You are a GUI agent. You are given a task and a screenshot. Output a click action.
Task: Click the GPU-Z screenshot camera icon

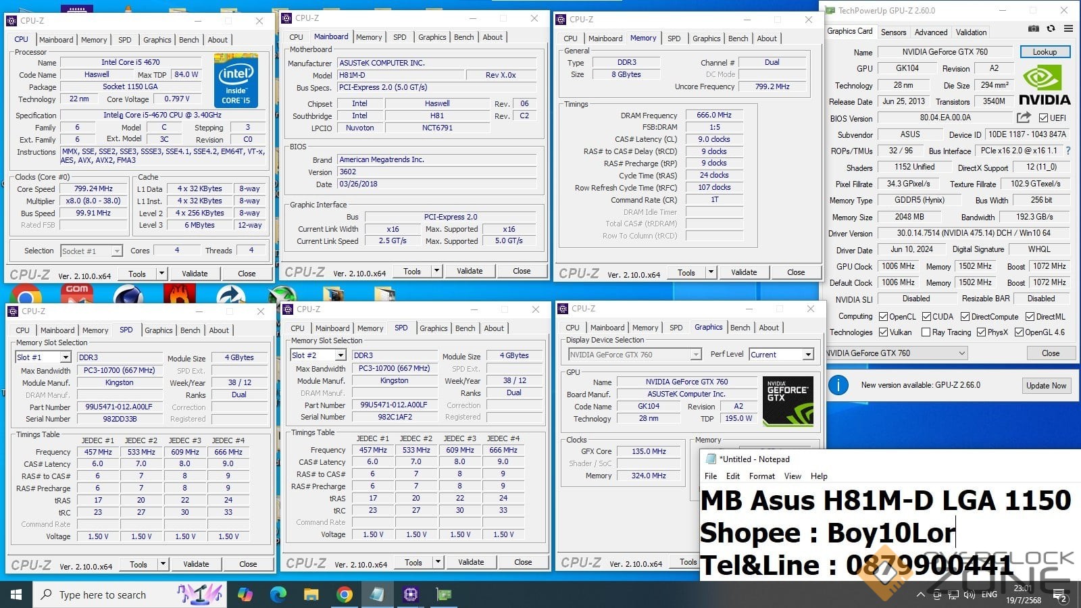pos(1034,29)
